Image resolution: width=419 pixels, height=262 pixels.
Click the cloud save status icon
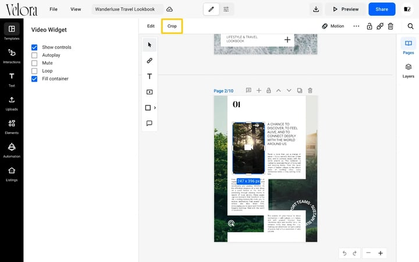[169, 9]
